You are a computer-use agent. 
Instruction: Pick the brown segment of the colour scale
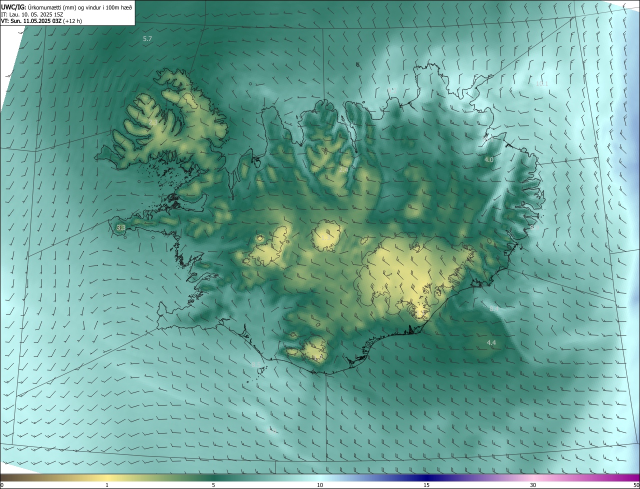[x=20, y=477]
